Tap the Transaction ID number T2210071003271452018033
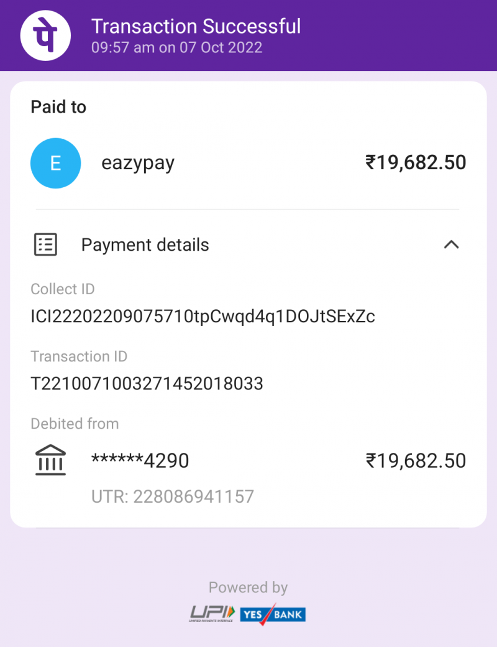Screen dimensions: 497x647 (147, 383)
